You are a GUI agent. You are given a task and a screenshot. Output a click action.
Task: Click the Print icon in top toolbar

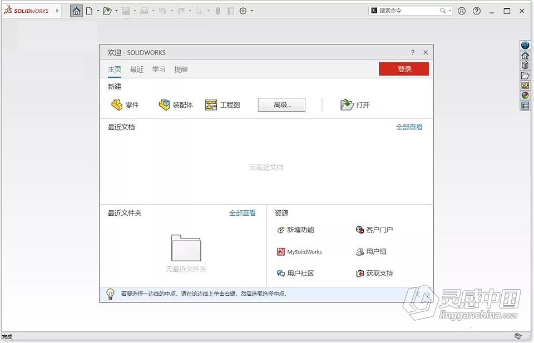coord(145,11)
